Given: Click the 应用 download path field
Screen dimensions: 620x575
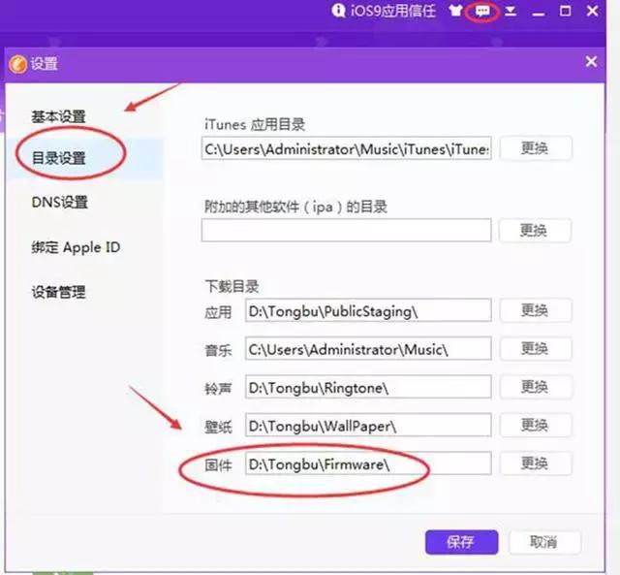Looking at the screenshot, I should (368, 310).
